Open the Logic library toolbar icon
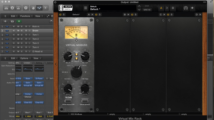The width and height of the screenshot is (214, 120). point(6,8)
